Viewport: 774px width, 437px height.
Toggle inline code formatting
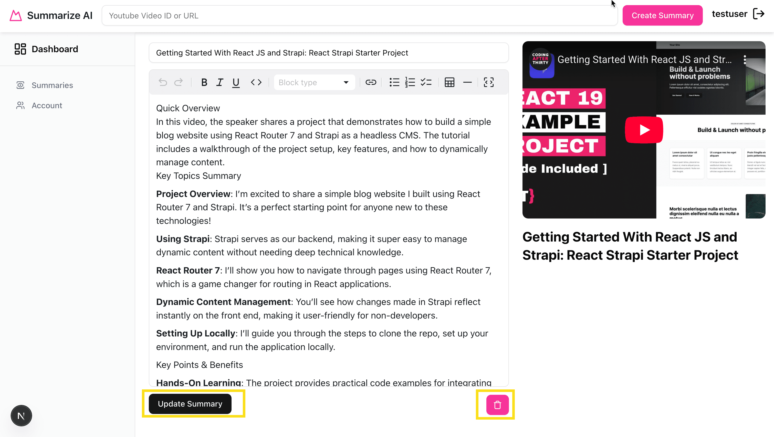point(256,82)
